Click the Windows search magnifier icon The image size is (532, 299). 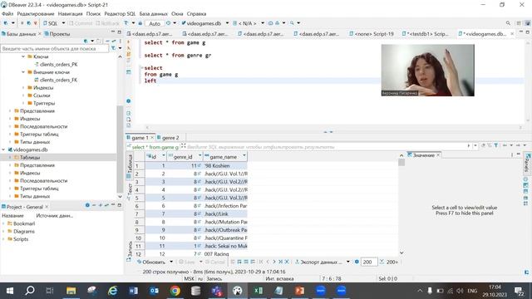[x=30, y=291]
